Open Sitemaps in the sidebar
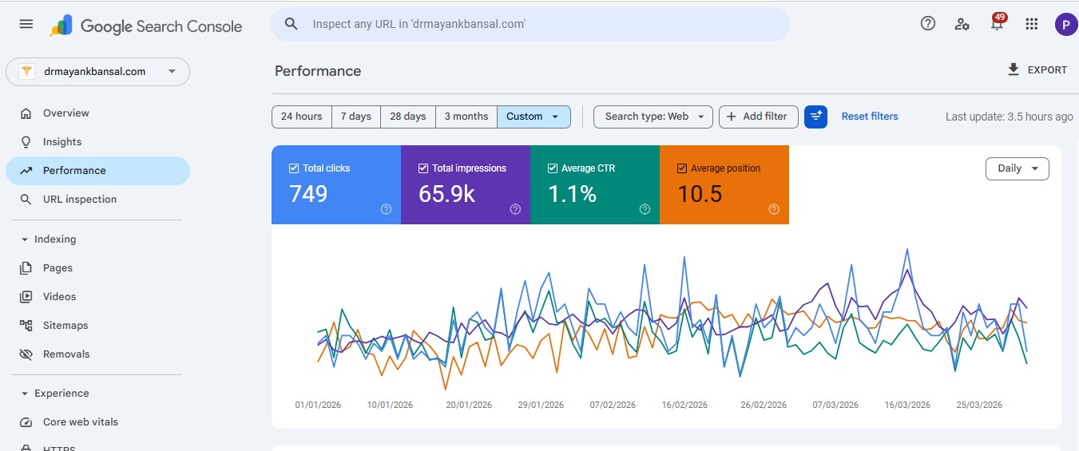This screenshot has height=451, width=1079. (x=97, y=326)
